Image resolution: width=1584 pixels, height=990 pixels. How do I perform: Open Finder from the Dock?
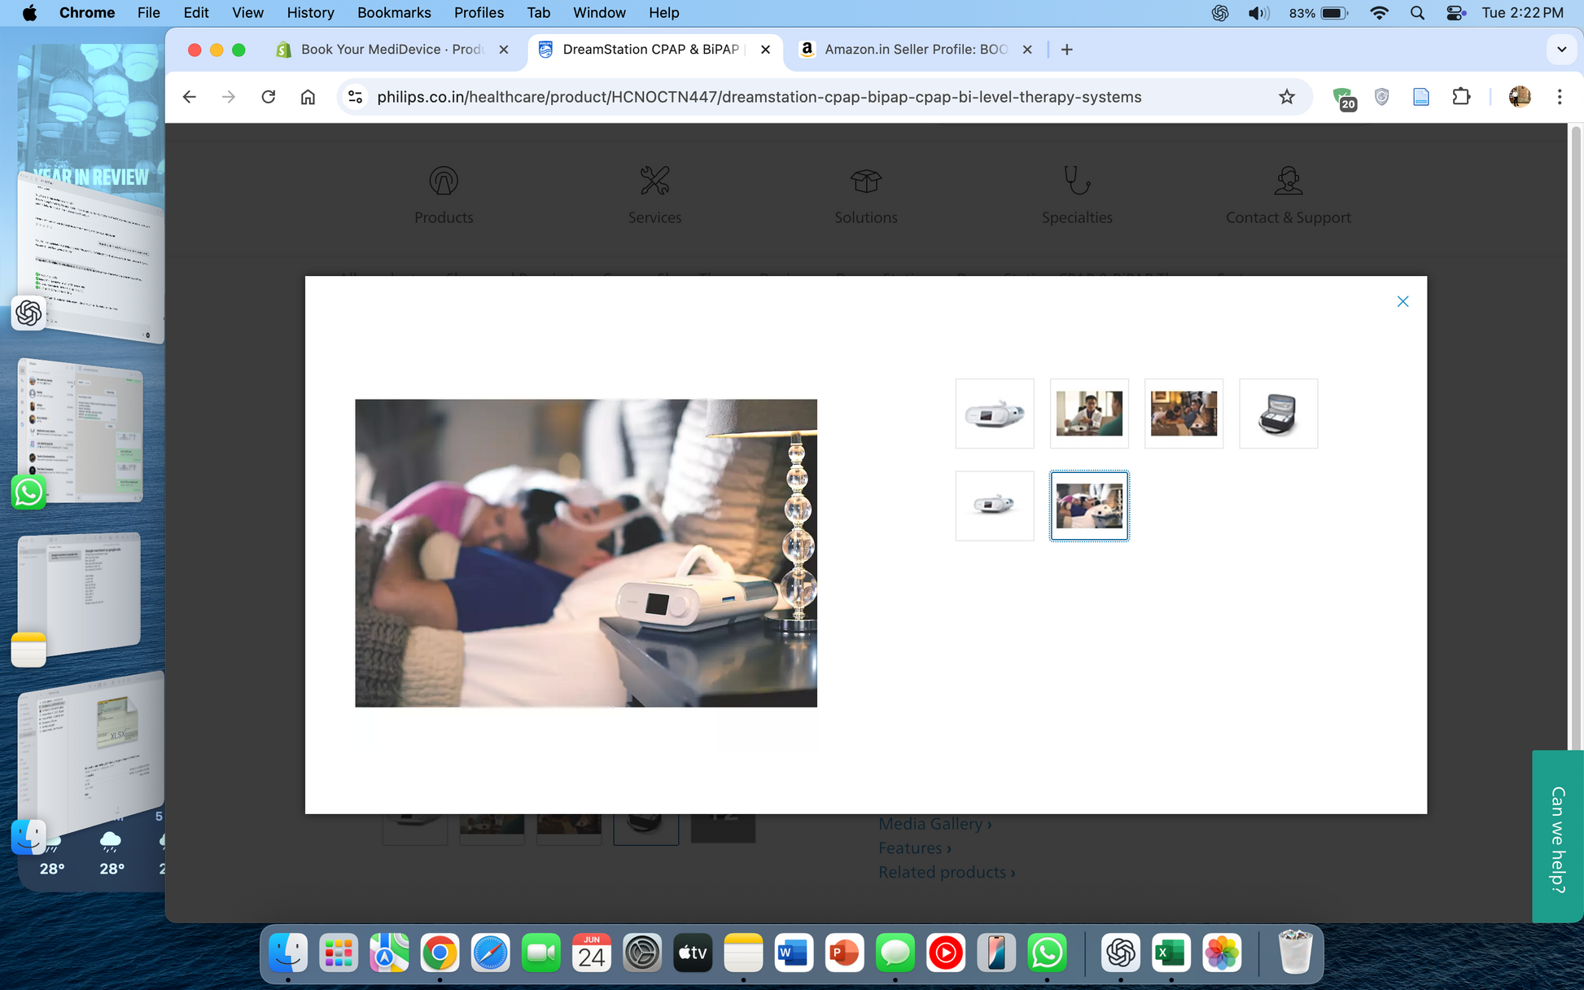point(288,953)
